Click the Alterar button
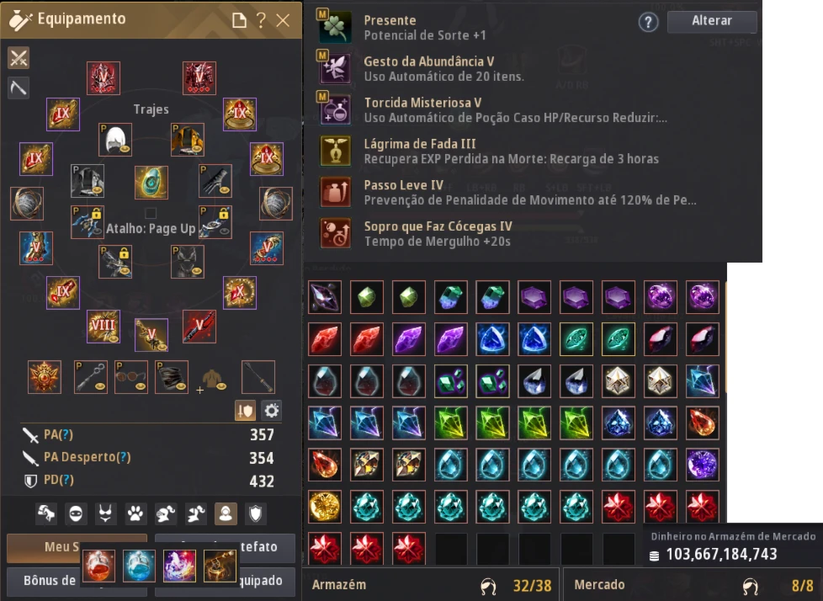 coord(712,21)
